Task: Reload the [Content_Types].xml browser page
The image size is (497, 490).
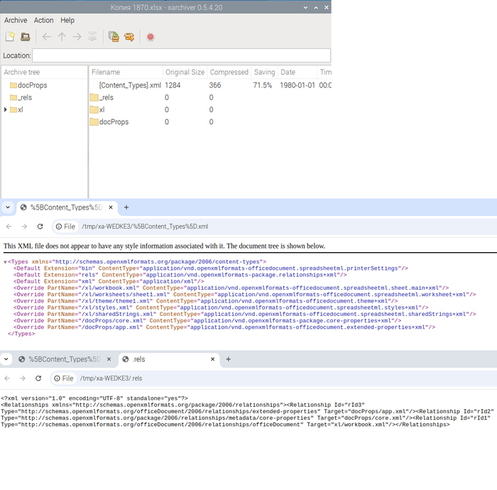Action: (40, 227)
